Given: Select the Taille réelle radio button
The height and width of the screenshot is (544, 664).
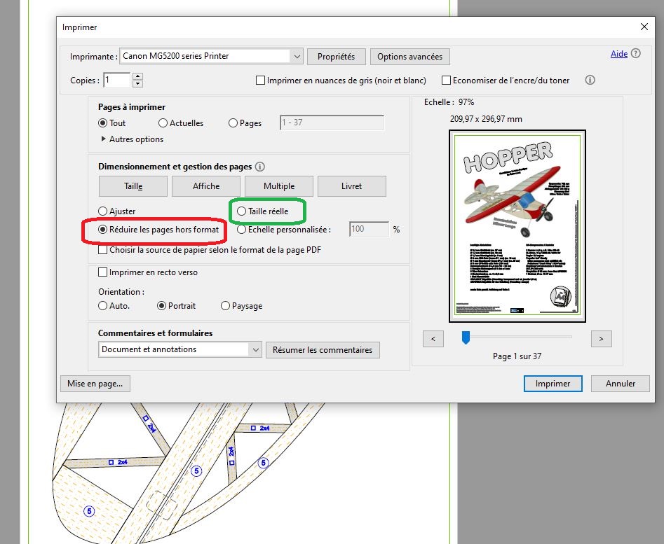Looking at the screenshot, I should [x=242, y=211].
